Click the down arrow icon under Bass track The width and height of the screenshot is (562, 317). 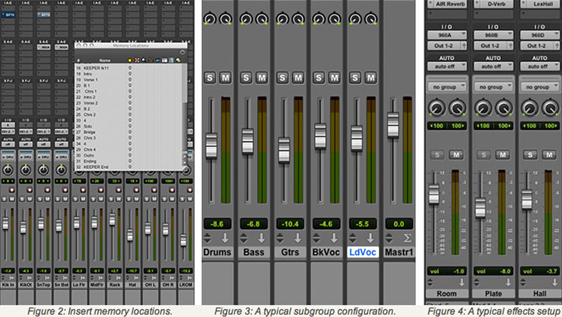(x=261, y=238)
